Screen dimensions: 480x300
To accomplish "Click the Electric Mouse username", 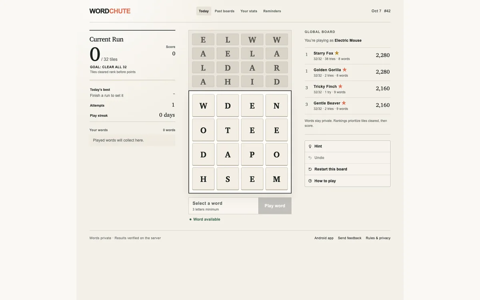I will tap(348, 40).
